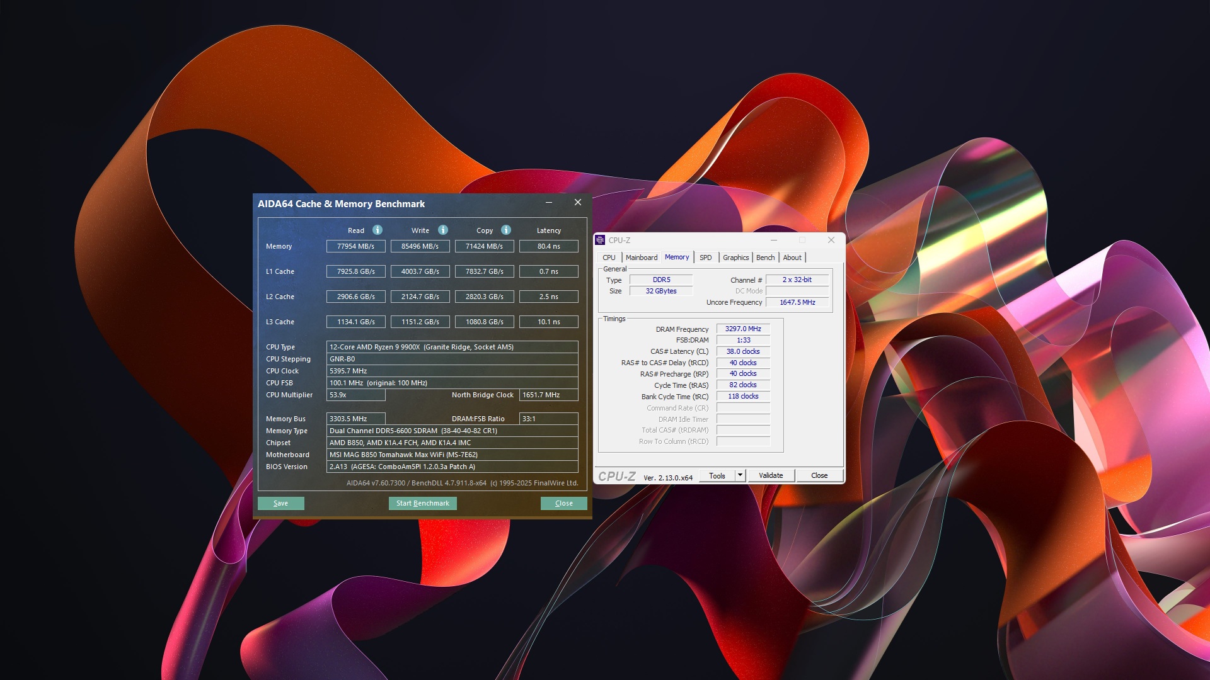
Task: Close the AIDA64 benchmark window
Action: point(578,203)
